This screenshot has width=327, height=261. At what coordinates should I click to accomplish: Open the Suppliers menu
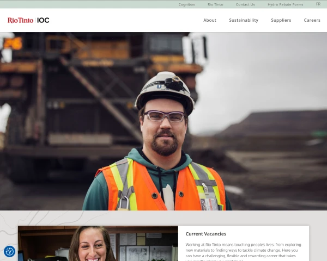click(281, 20)
